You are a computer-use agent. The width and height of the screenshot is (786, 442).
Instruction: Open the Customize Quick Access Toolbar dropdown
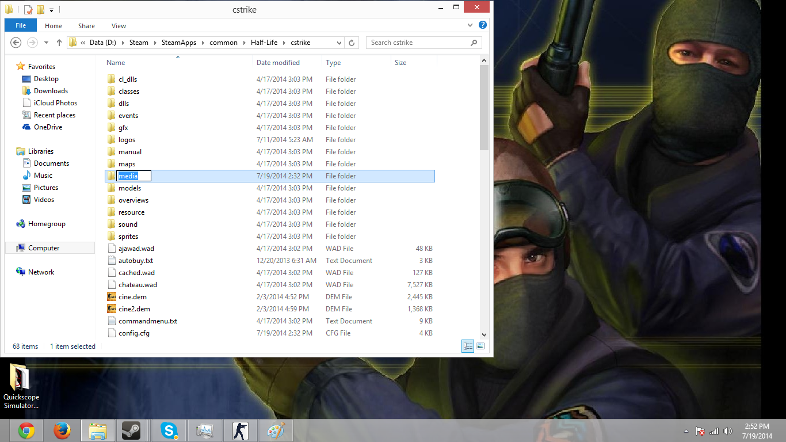click(x=51, y=10)
